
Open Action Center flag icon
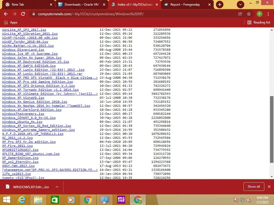236,200
